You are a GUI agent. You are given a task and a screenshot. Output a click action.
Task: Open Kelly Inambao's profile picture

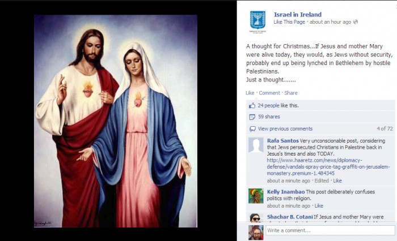click(256, 196)
